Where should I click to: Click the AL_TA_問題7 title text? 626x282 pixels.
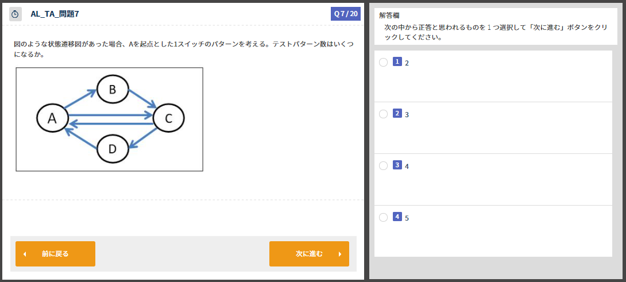(55, 14)
